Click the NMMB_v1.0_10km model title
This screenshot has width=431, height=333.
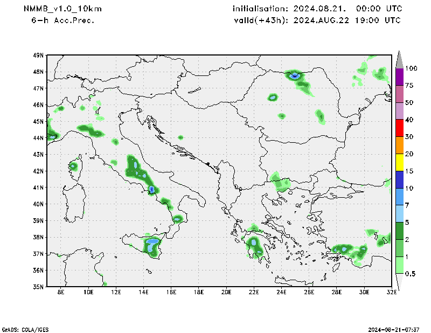click(x=62, y=9)
